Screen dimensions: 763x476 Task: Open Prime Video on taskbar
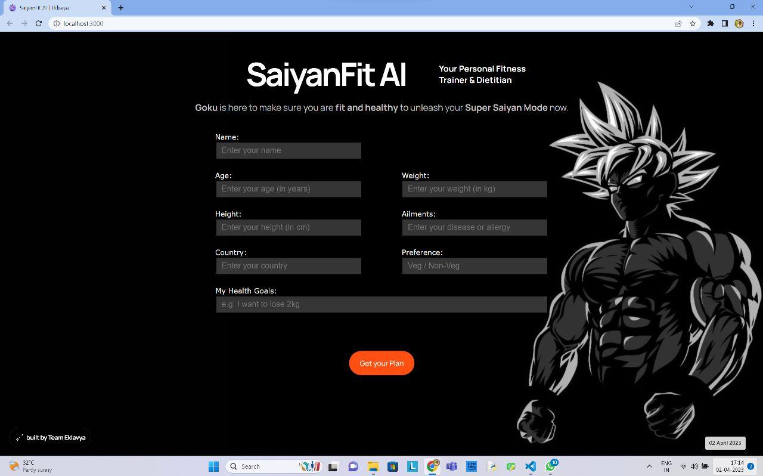click(472, 466)
